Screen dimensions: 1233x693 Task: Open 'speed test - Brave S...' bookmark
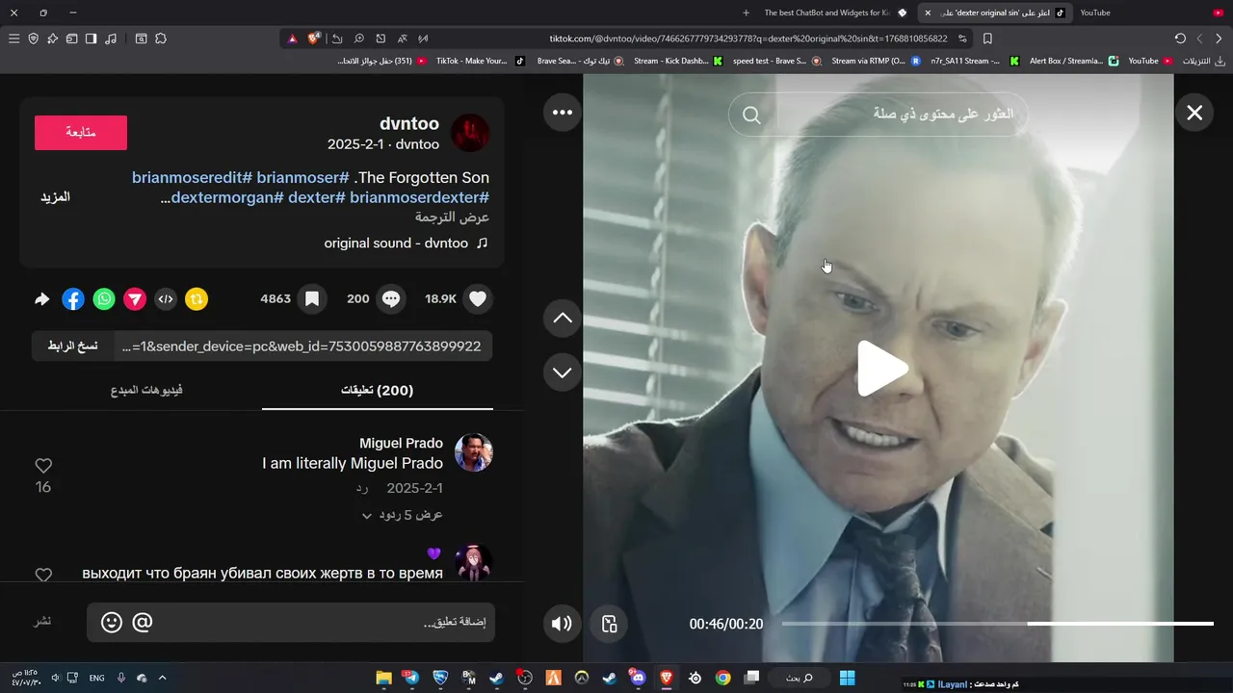click(776, 61)
